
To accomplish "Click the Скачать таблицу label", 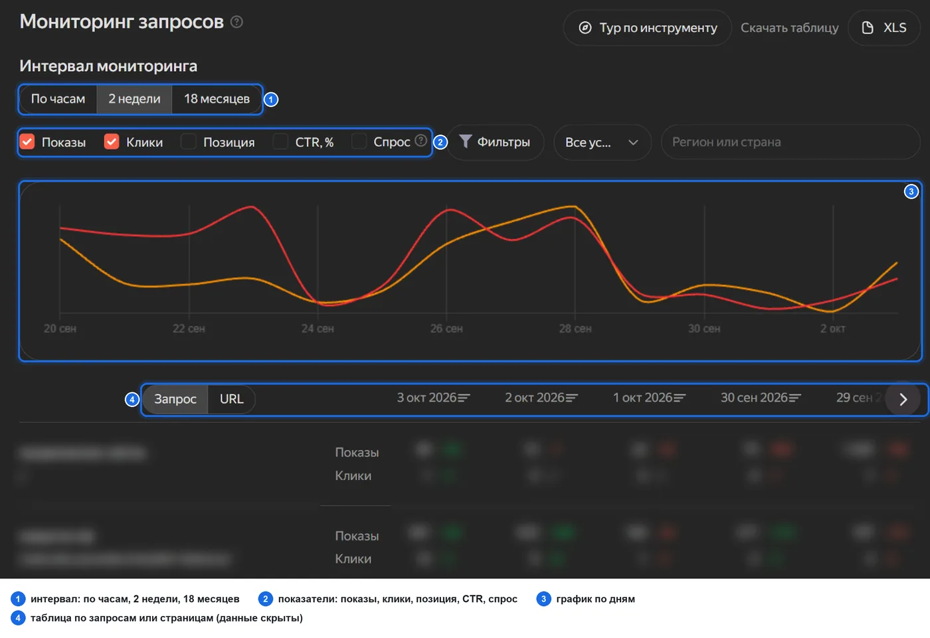I will [x=789, y=28].
